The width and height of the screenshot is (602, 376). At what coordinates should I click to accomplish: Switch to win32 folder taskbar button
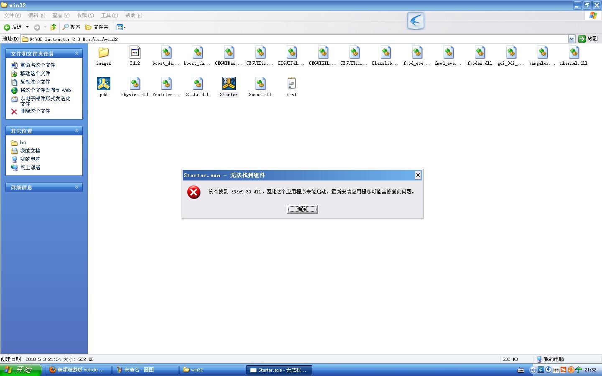coord(212,370)
